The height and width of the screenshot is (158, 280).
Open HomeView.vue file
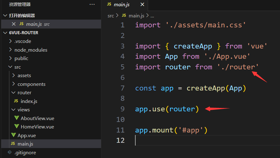[37, 127]
